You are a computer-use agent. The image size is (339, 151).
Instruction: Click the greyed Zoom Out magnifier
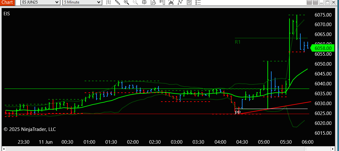tap(135, 2)
